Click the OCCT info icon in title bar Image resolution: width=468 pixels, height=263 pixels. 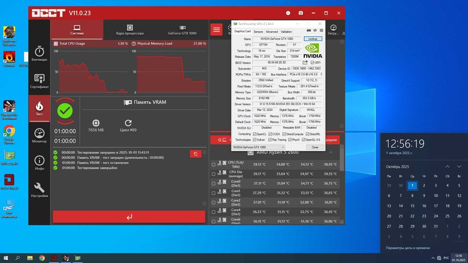(x=288, y=13)
